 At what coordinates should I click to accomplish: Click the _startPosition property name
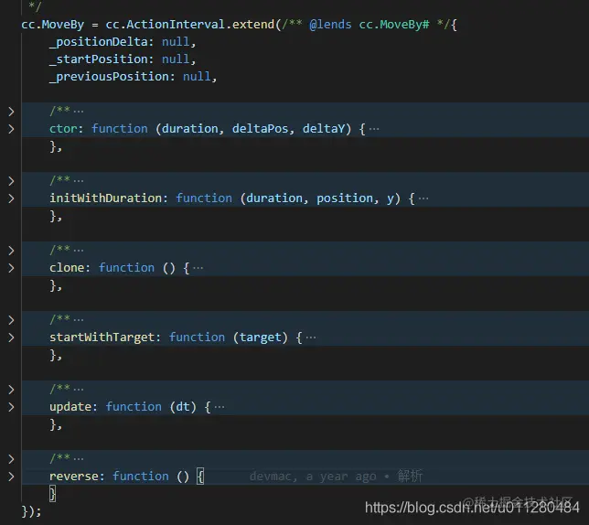point(99,59)
